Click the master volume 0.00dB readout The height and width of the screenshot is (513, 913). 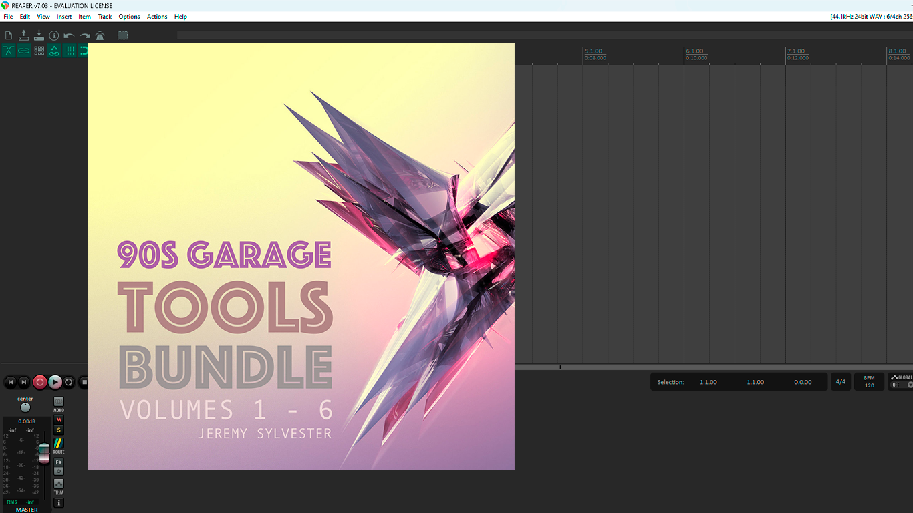pyautogui.click(x=27, y=421)
